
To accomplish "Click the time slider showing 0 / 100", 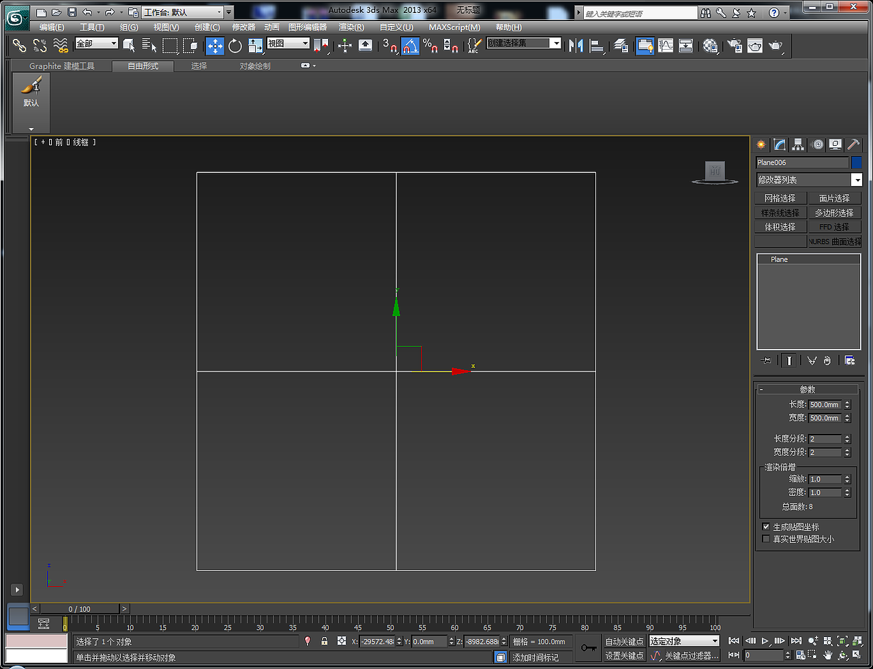I will (x=80, y=609).
